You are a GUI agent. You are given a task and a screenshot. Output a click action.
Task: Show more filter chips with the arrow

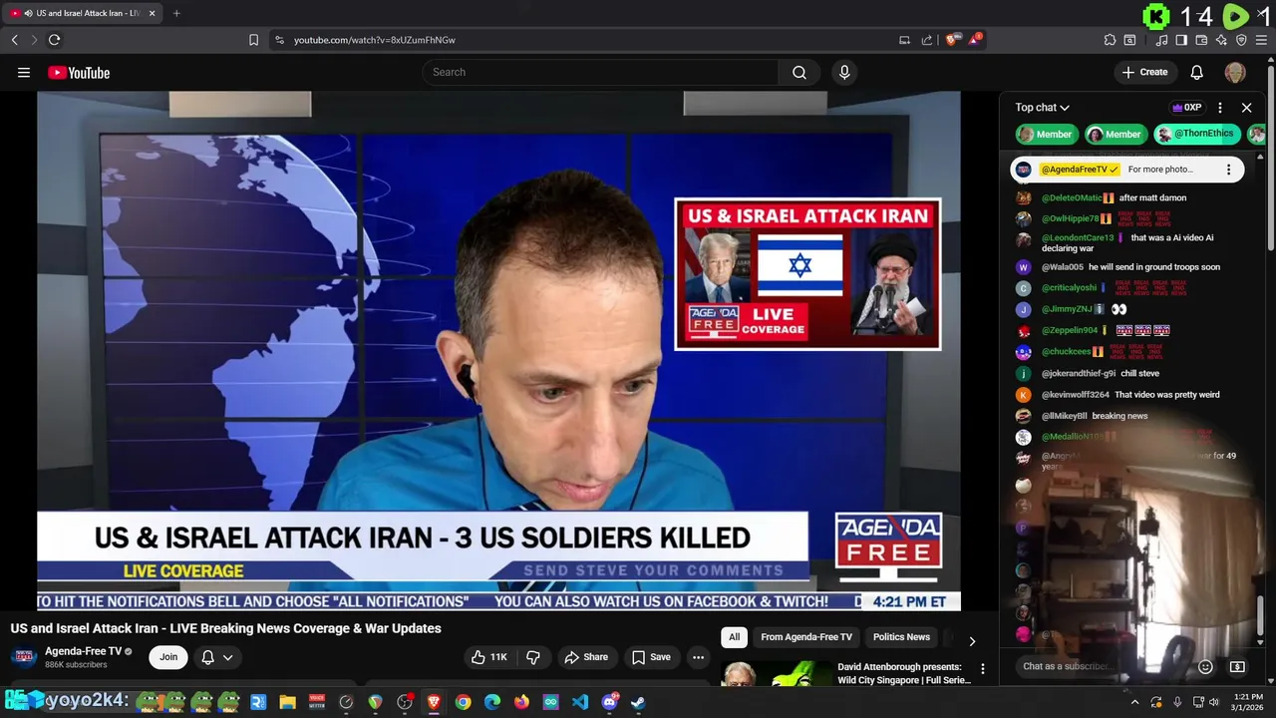[x=972, y=640]
